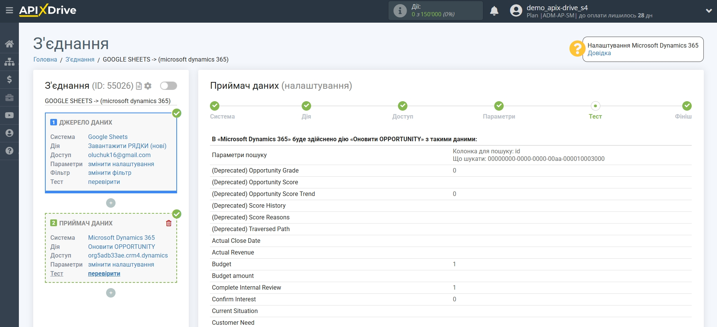Click receiver перевірити test link

pyautogui.click(x=104, y=273)
